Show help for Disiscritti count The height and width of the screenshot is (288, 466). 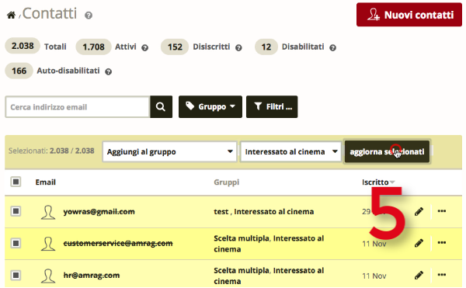(x=238, y=47)
